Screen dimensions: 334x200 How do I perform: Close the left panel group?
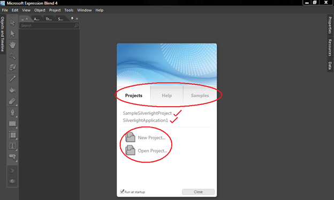click(x=77, y=19)
